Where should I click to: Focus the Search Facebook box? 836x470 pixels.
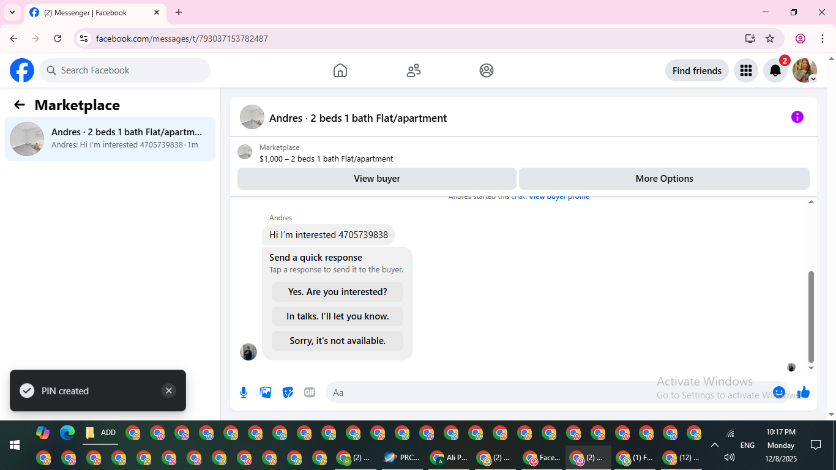pyautogui.click(x=125, y=70)
